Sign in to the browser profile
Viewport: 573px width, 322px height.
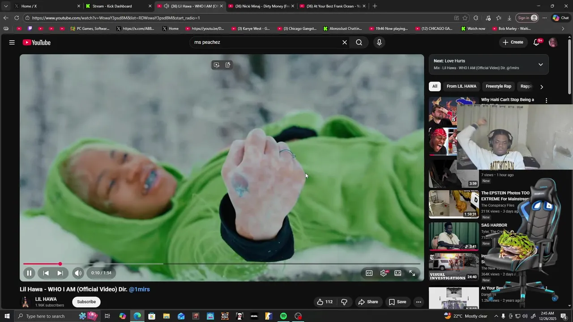(527, 18)
